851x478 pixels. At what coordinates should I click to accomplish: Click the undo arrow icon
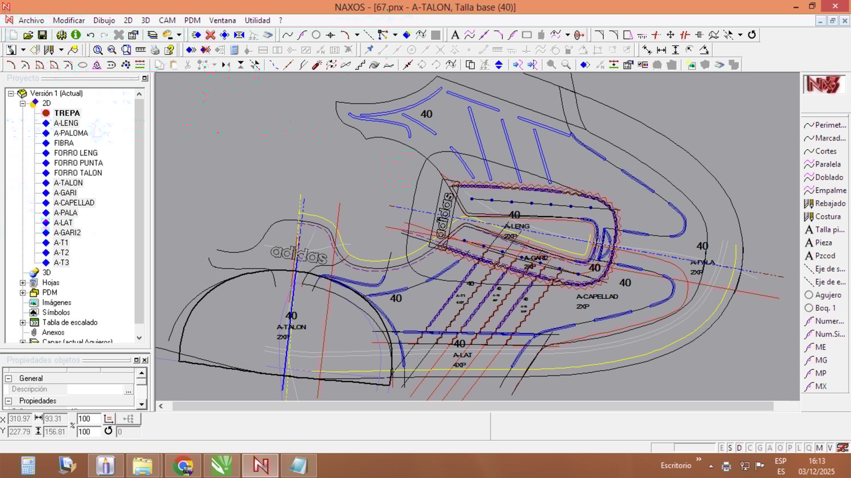click(x=90, y=35)
